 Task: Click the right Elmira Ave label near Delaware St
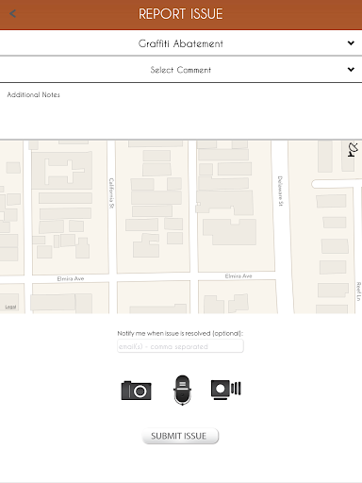tap(239, 276)
